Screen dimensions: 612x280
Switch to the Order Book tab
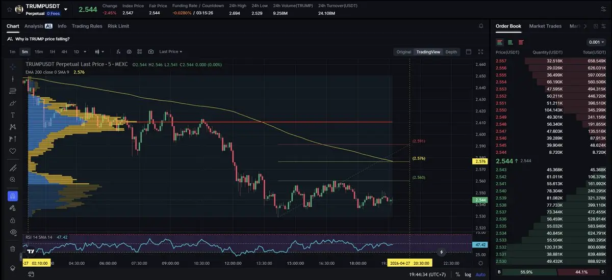pyautogui.click(x=508, y=26)
